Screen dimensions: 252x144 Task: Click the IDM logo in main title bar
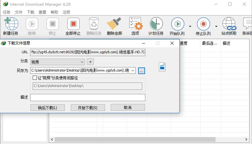[x=5, y=4]
